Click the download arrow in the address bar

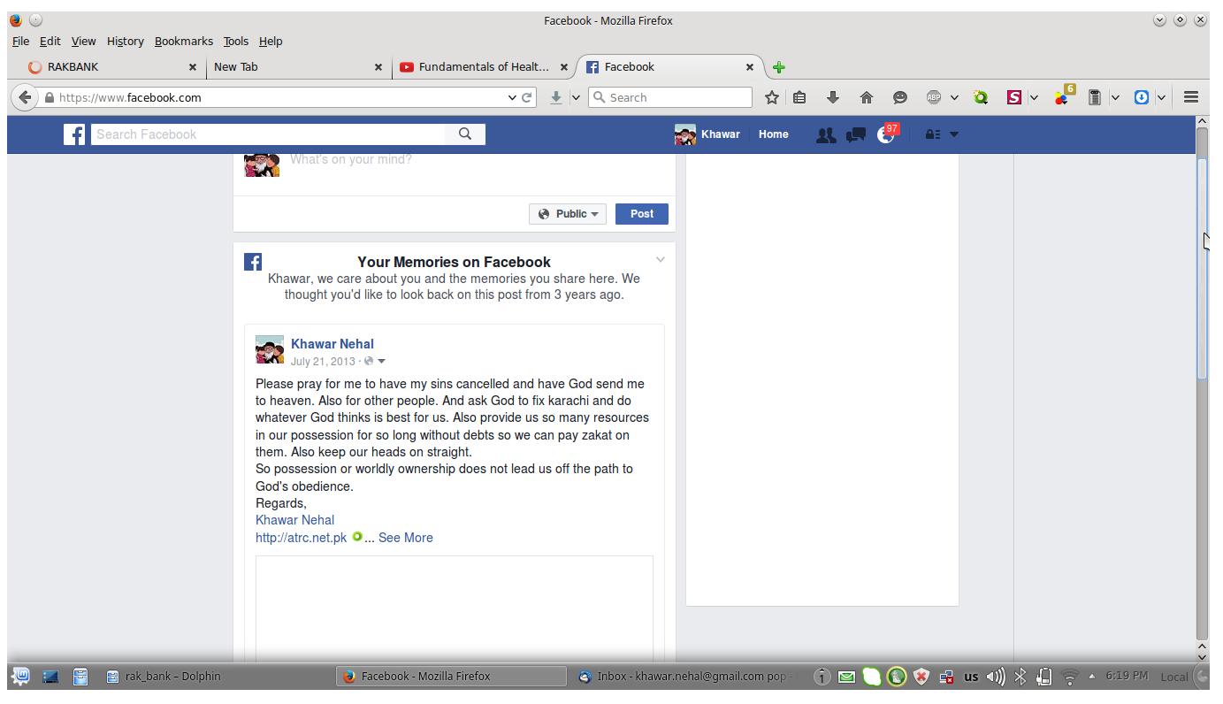556,97
